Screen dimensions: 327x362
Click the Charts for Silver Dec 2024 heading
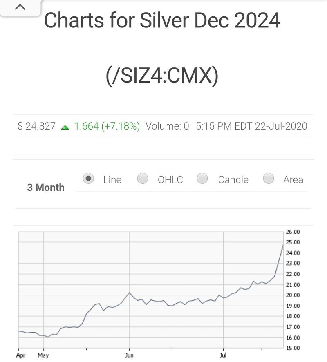162,20
